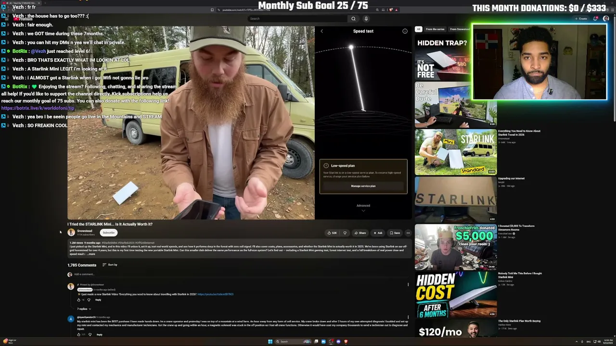Open HIDDEN COST AFTER 6 MONTHS thumbnail
616x346 pixels.
coord(456,294)
